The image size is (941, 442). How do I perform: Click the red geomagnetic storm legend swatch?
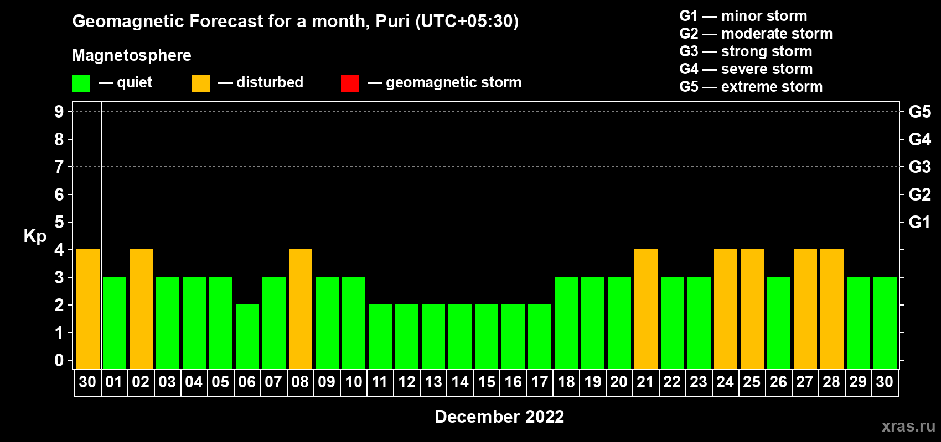click(350, 83)
